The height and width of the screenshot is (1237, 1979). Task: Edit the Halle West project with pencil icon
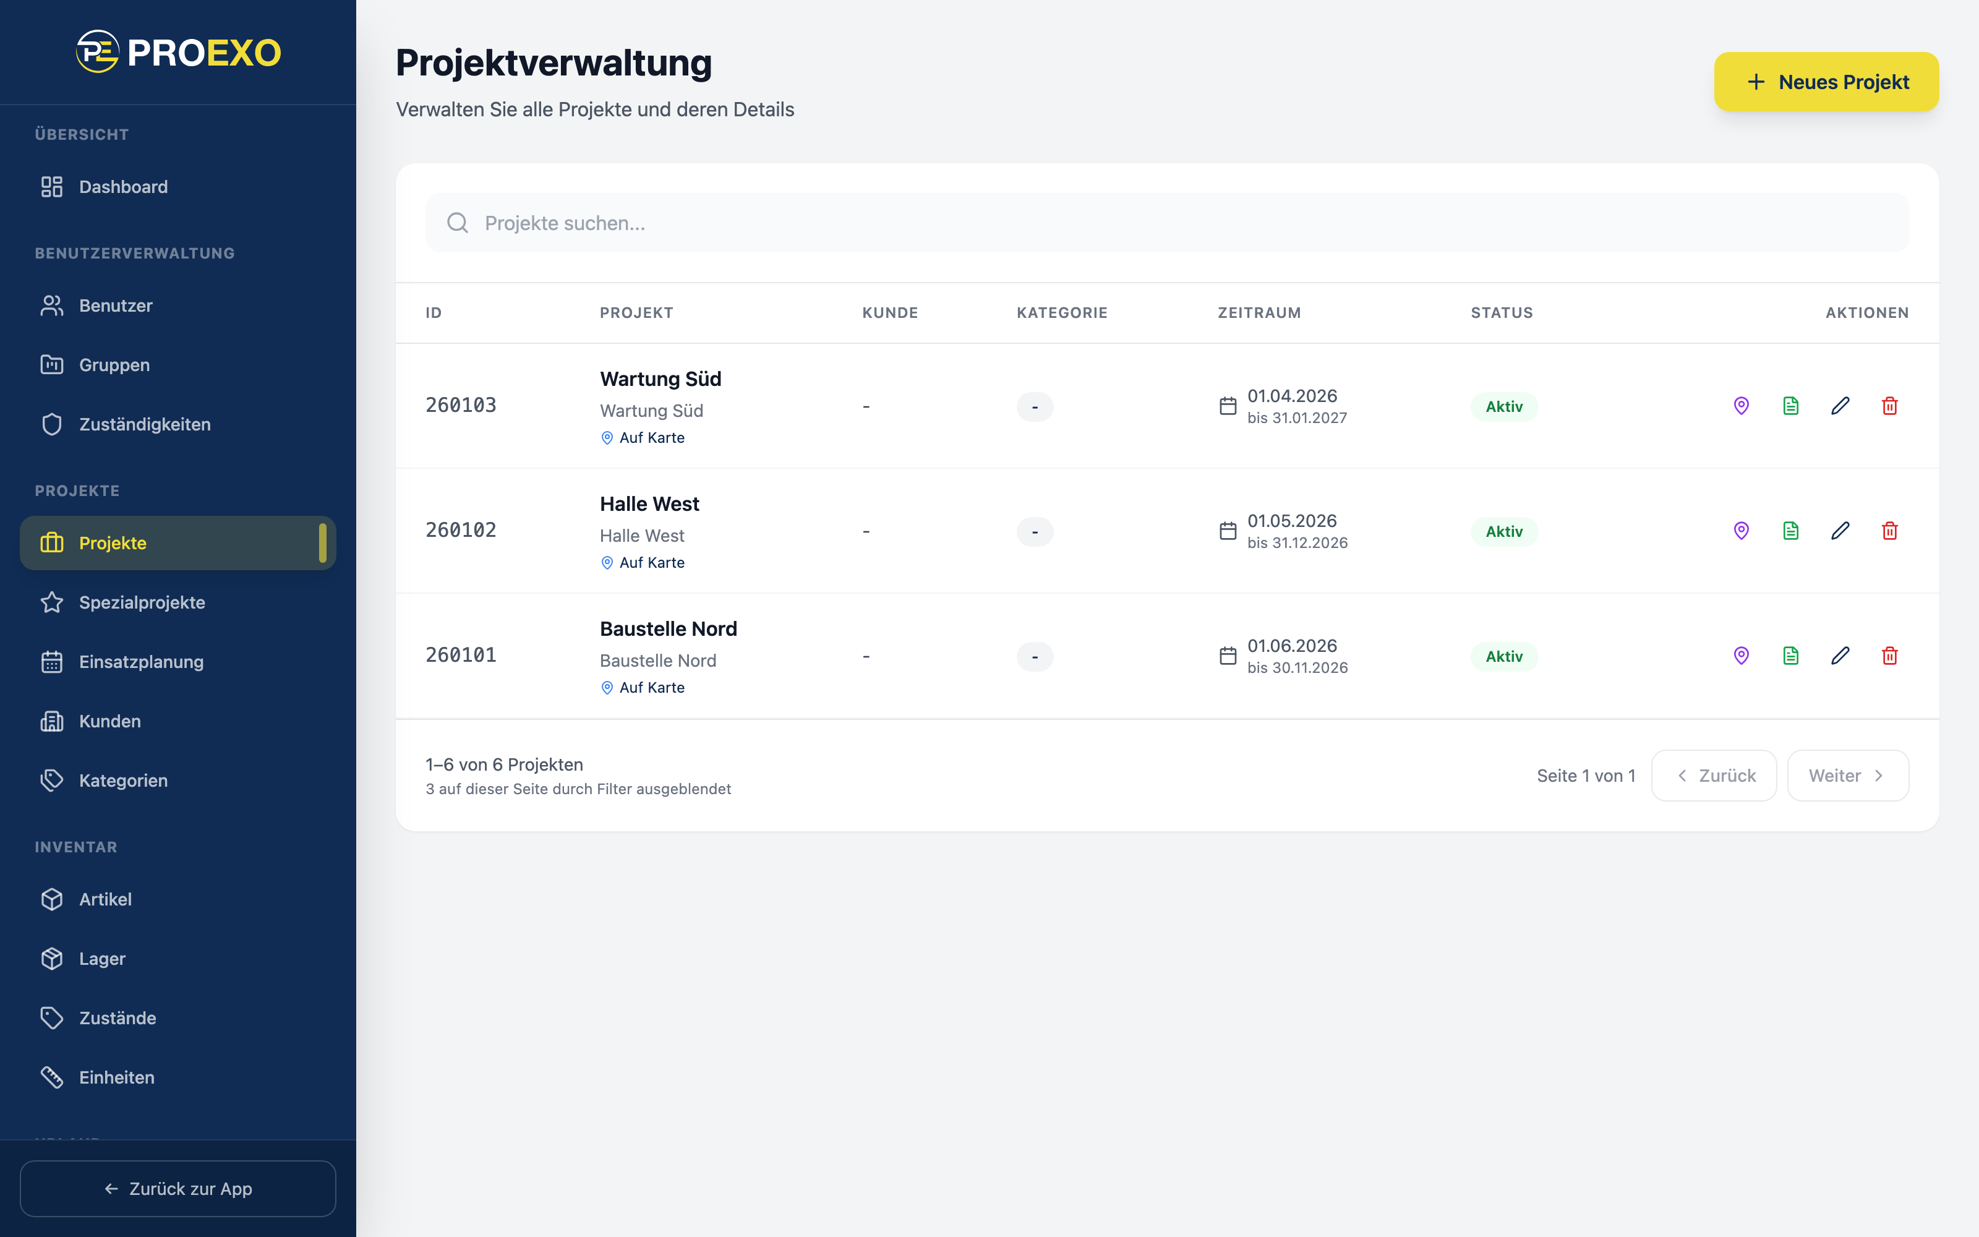point(1840,531)
